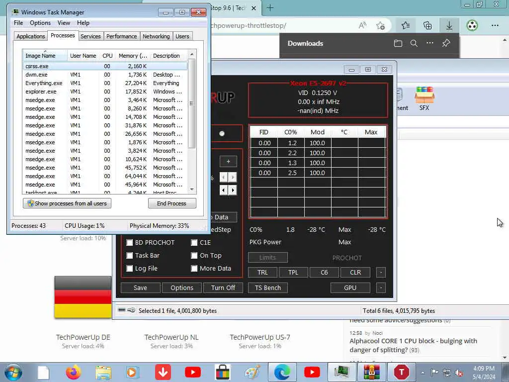Open View menu in Task Manager
This screenshot has height=382, width=509.
coord(64,23)
